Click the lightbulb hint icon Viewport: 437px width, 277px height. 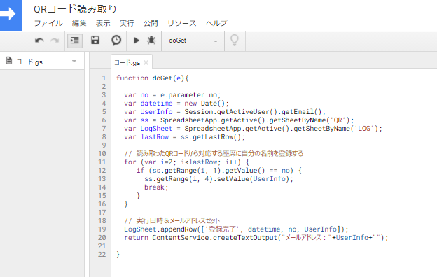[x=235, y=41]
